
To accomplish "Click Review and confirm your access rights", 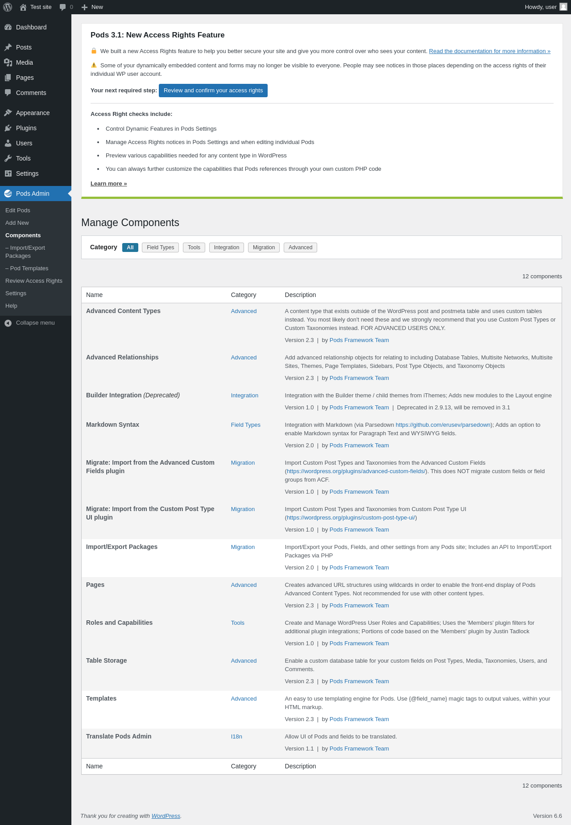I will coord(213,91).
